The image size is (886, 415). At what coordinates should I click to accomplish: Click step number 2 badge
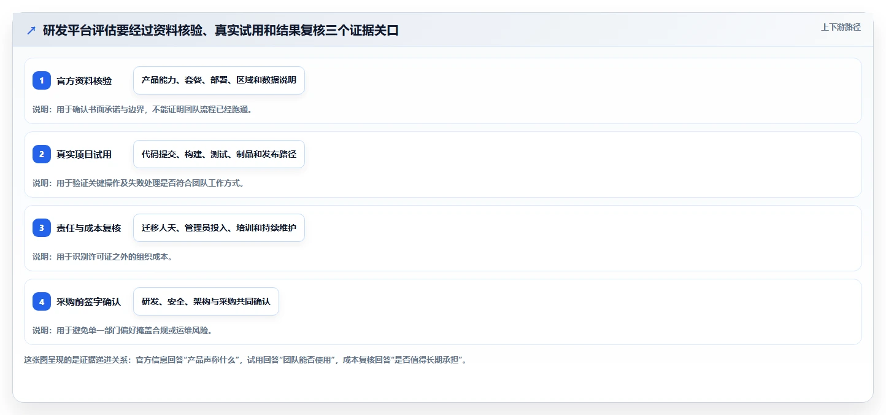[x=42, y=154]
